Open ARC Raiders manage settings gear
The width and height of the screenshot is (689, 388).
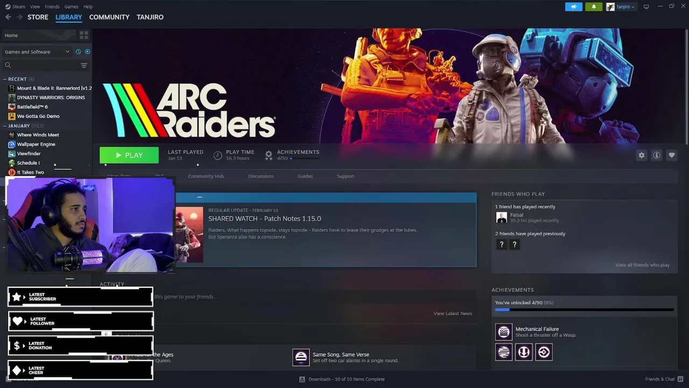pyautogui.click(x=641, y=155)
